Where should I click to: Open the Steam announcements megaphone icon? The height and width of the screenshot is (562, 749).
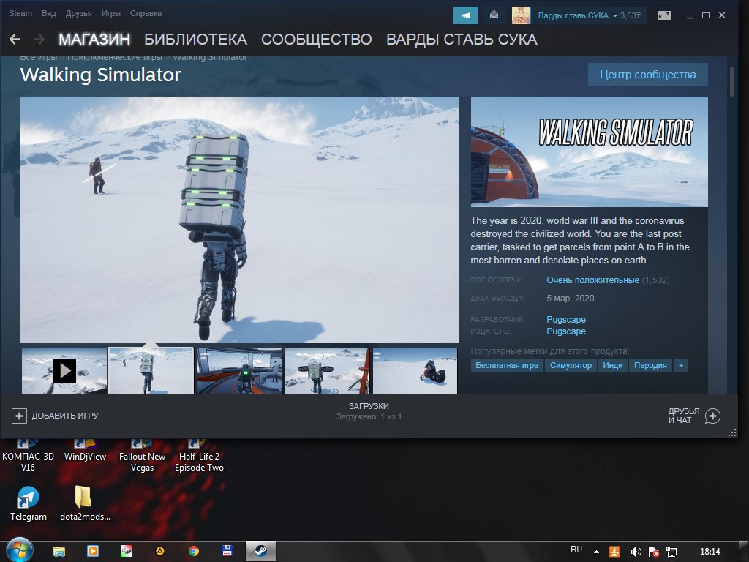pos(466,15)
